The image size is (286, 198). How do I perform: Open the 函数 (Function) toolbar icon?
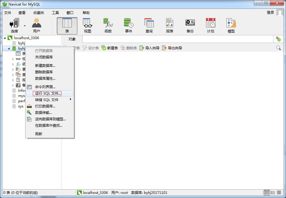point(108,25)
